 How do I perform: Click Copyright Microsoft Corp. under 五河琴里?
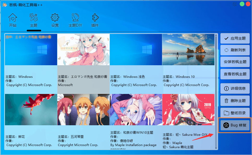coord(78,145)
